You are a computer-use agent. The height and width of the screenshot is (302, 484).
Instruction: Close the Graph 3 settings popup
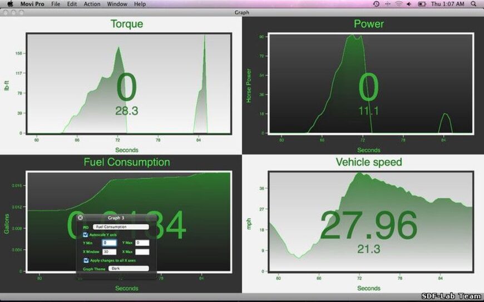click(x=80, y=218)
